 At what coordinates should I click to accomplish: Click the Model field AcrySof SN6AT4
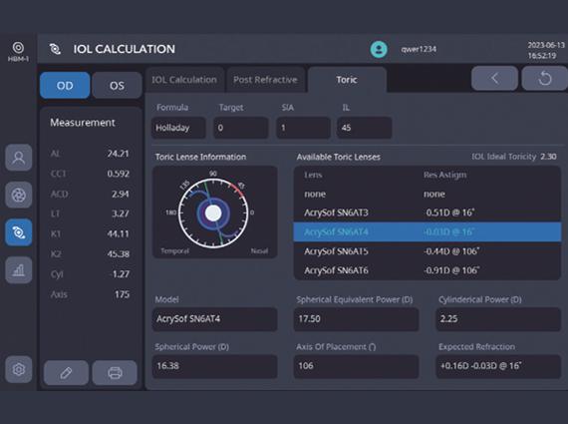(215, 319)
